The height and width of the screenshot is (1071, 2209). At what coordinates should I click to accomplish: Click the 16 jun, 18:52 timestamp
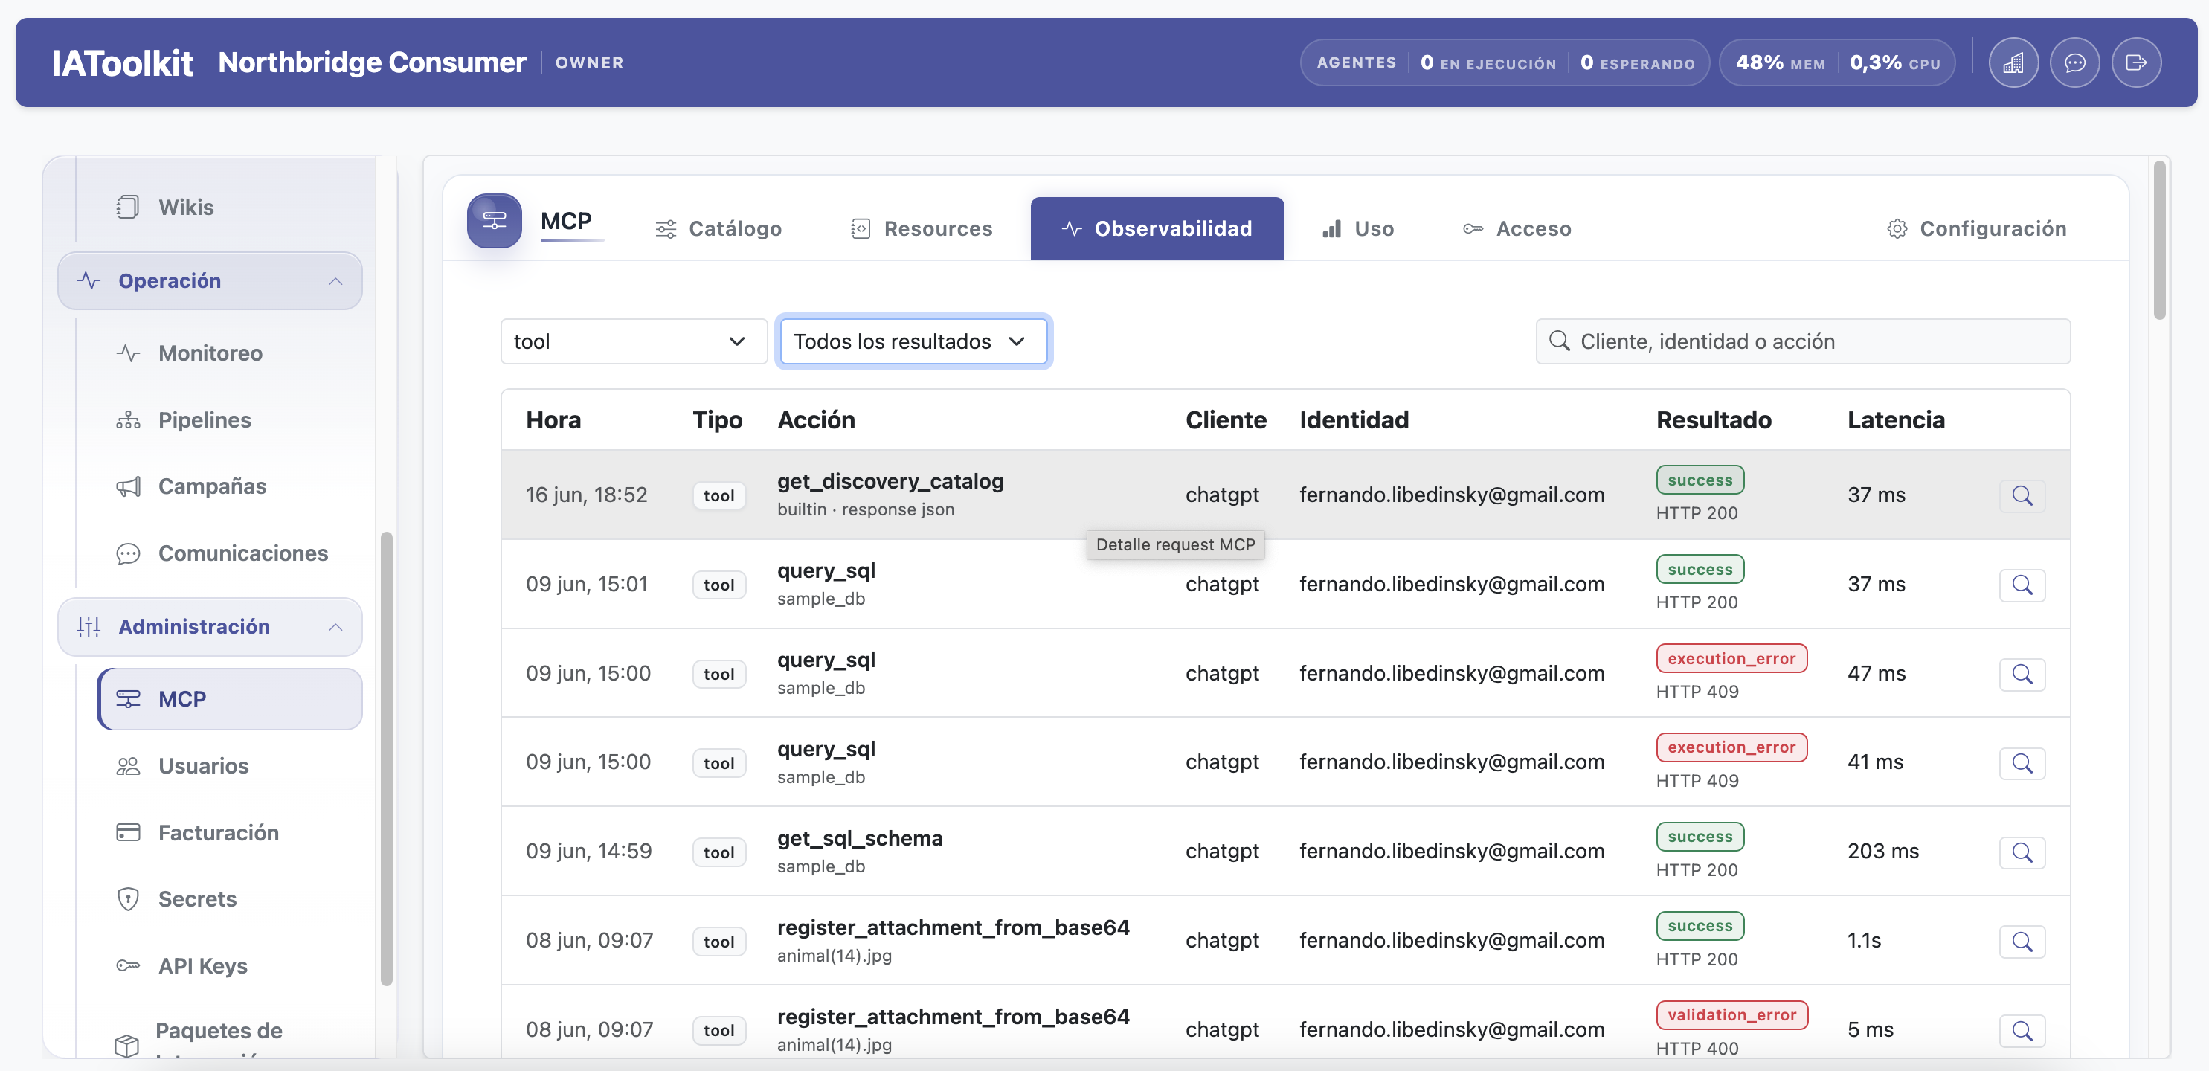pyautogui.click(x=587, y=495)
